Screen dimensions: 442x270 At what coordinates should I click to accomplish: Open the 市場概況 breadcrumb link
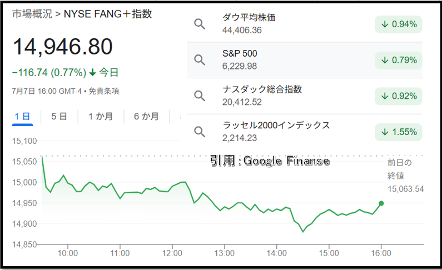32,13
